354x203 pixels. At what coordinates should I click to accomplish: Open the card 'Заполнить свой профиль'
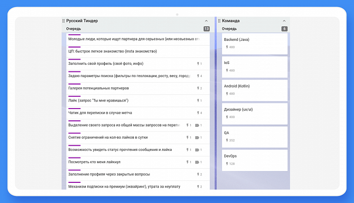click(x=138, y=64)
